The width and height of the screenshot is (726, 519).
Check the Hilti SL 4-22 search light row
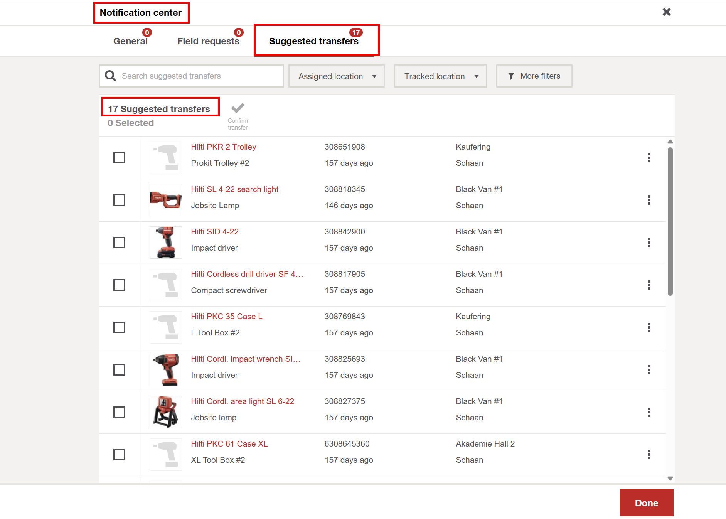coord(119,200)
